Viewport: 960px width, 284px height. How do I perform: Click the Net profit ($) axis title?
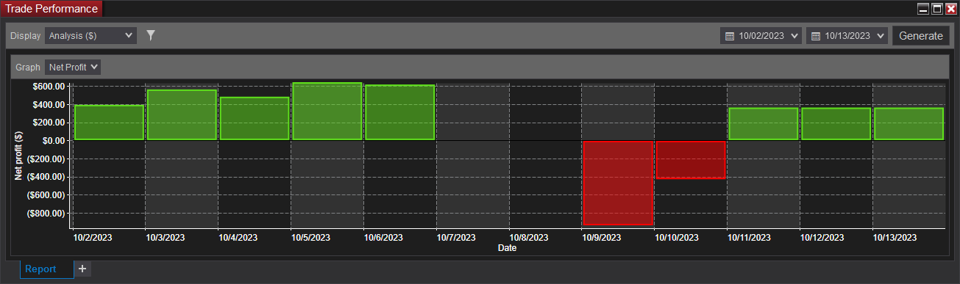click(19, 155)
